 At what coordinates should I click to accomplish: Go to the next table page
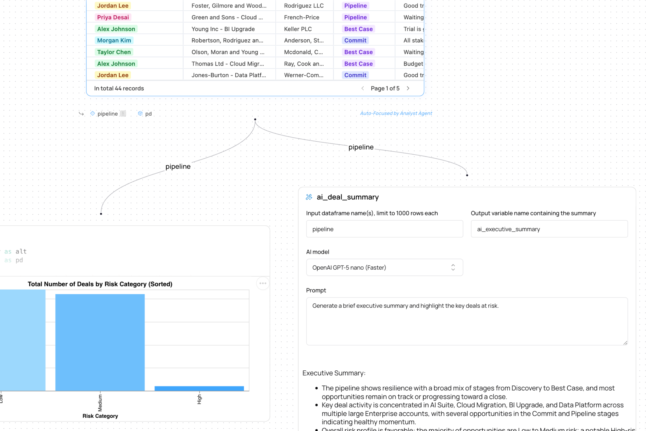click(x=408, y=88)
